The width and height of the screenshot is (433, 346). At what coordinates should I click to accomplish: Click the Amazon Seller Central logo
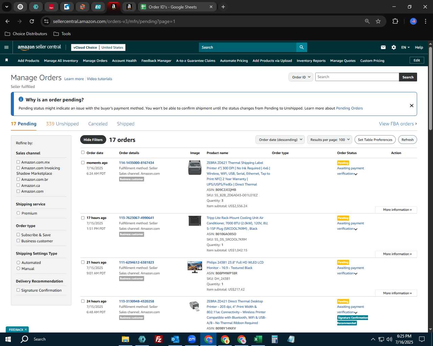[x=39, y=47]
